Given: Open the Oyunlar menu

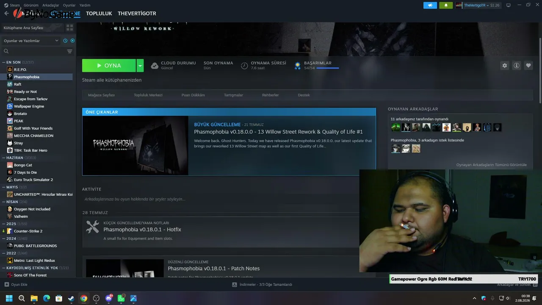Looking at the screenshot, I should (69, 5).
